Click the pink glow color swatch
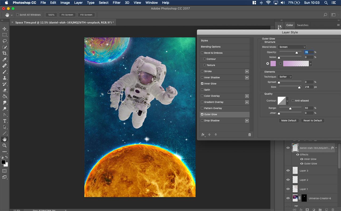Viewport: 341px width, 211px height. [273, 64]
